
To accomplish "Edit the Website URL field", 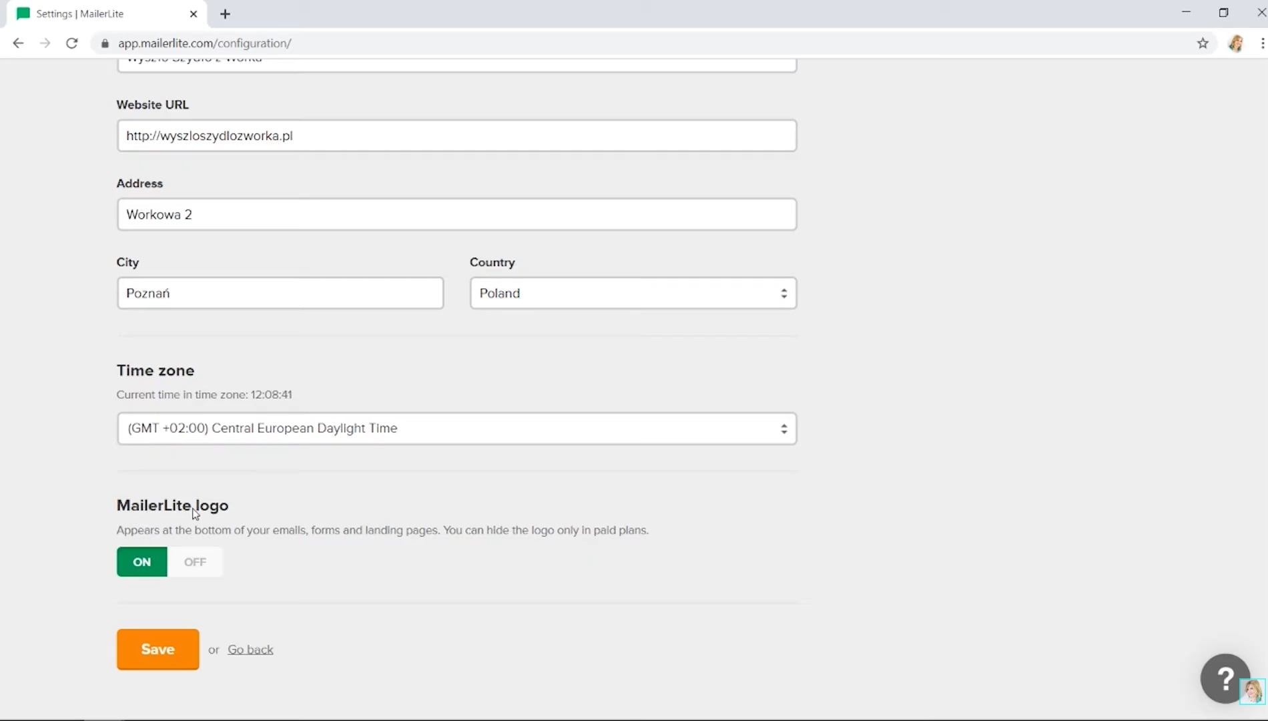I will click(456, 136).
